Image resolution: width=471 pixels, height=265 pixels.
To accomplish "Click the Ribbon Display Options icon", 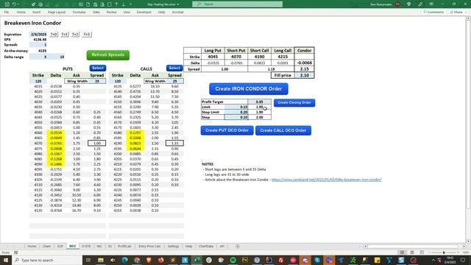I will click(431, 4).
